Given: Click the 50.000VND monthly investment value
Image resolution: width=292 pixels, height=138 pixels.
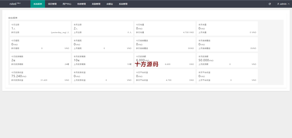Looking at the screenshot, I should click(206, 60).
